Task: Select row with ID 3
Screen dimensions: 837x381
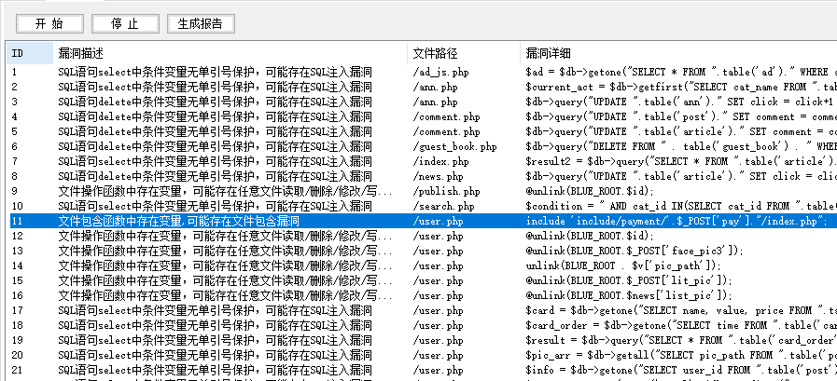Action: (422, 102)
